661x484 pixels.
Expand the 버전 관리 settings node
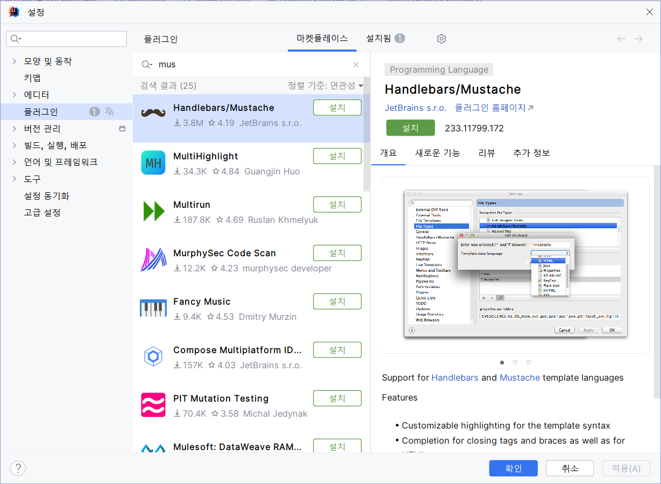click(x=14, y=129)
